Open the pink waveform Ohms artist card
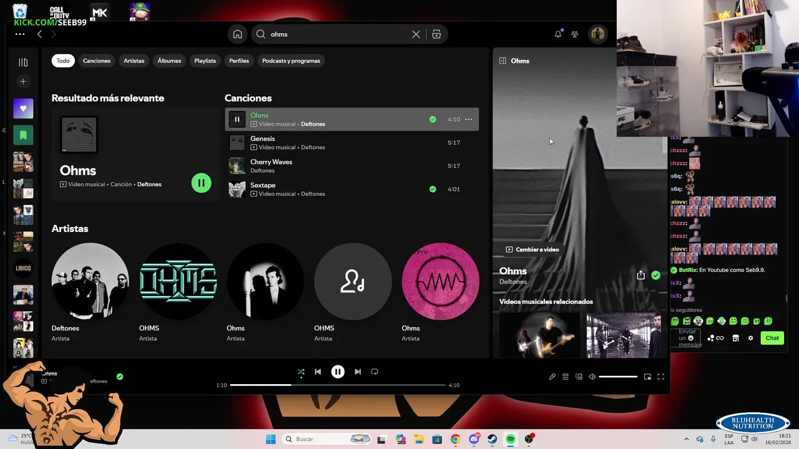799x449 pixels. pyautogui.click(x=440, y=292)
